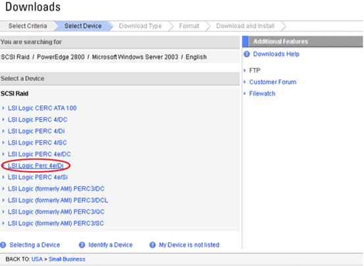This screenshot has width=364, height=266.
Task: Click the Identify a Device help icon
Action: click(82, 245)
